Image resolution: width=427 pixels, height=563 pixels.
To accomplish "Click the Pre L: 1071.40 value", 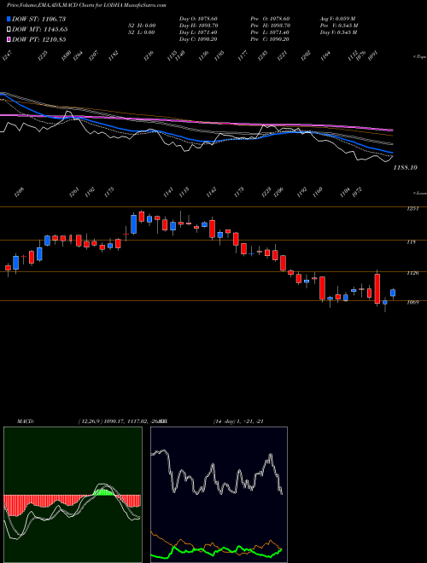I will click(x=270, y=32).
